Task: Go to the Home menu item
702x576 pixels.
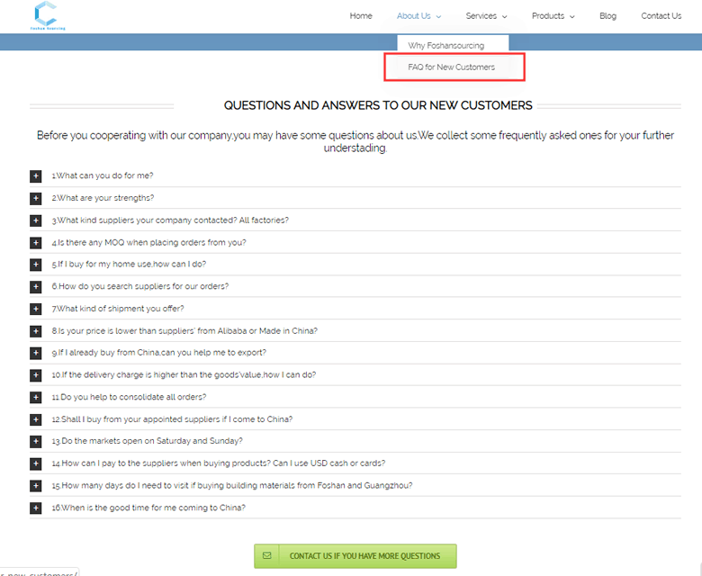Action: (361, 16)
